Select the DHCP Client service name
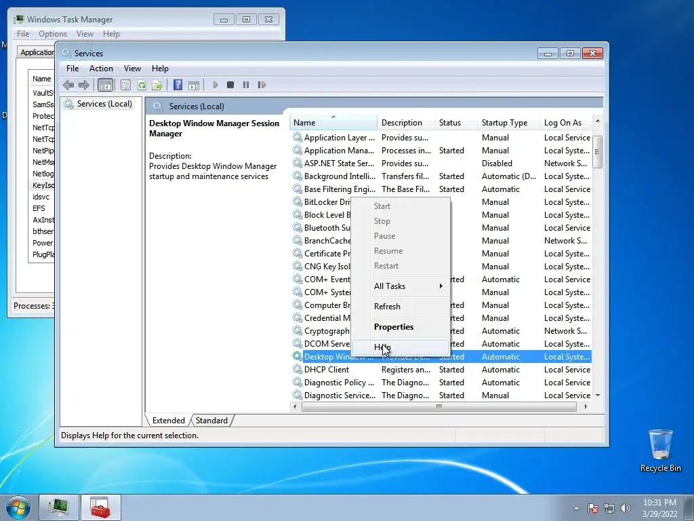This screenshot has height=521, width=694. click(x=327, y=369)
